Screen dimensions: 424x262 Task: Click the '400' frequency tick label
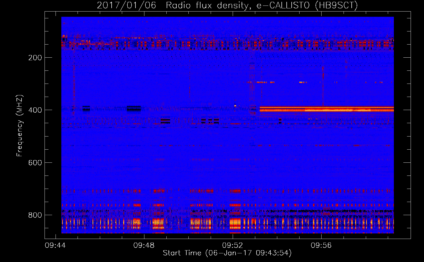35,110
